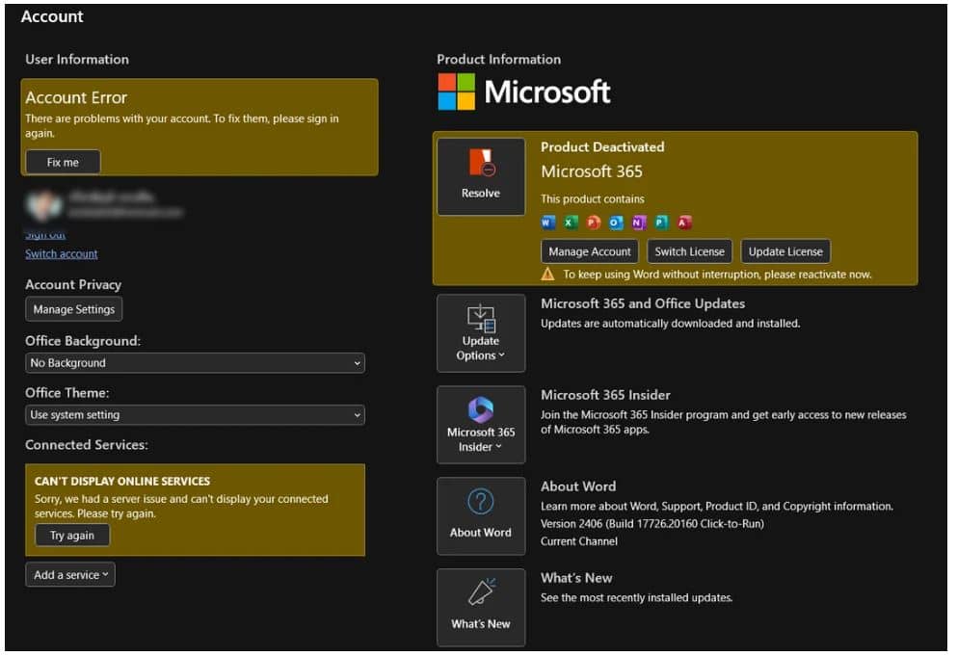Open the Add a service menu
Screen dimensions: 957x656
coord(70,577)
